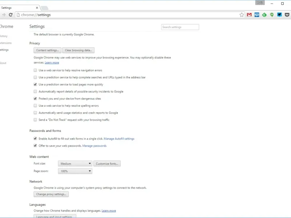Open the Twitter bird extension icon

(279, 15)
